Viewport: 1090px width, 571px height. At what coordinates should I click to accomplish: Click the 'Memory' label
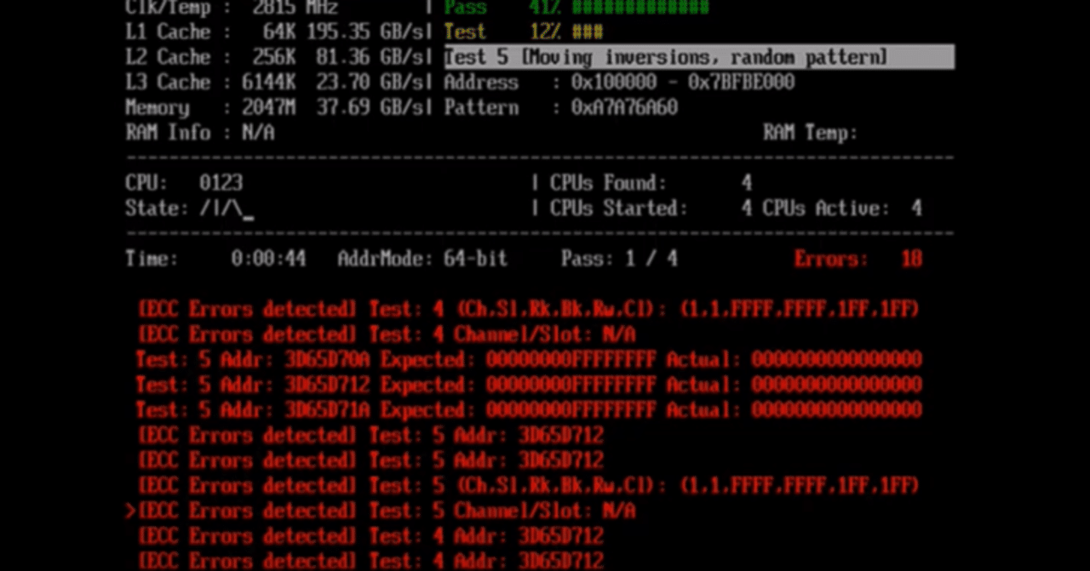(x=158, y=108)
